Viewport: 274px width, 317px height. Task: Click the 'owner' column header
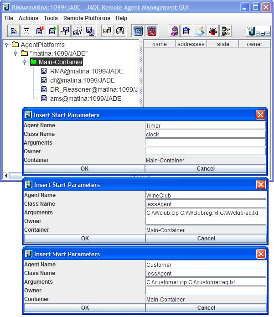tap(254, 44)
